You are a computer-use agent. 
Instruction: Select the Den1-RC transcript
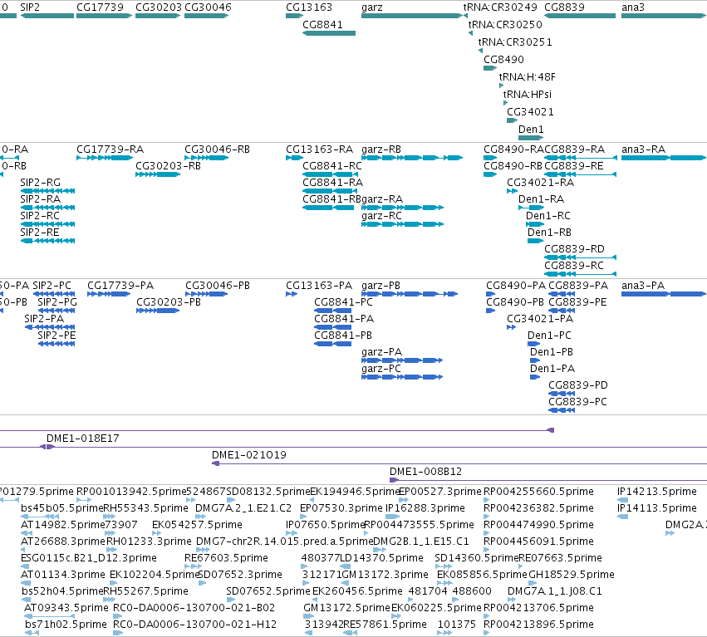click(x=535, y=224)
